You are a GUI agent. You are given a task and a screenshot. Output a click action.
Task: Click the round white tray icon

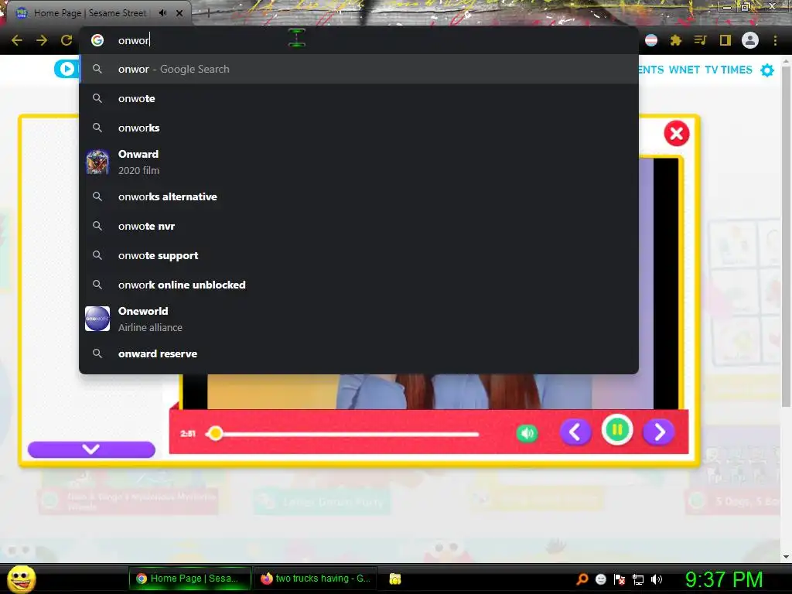click(601, 579)
